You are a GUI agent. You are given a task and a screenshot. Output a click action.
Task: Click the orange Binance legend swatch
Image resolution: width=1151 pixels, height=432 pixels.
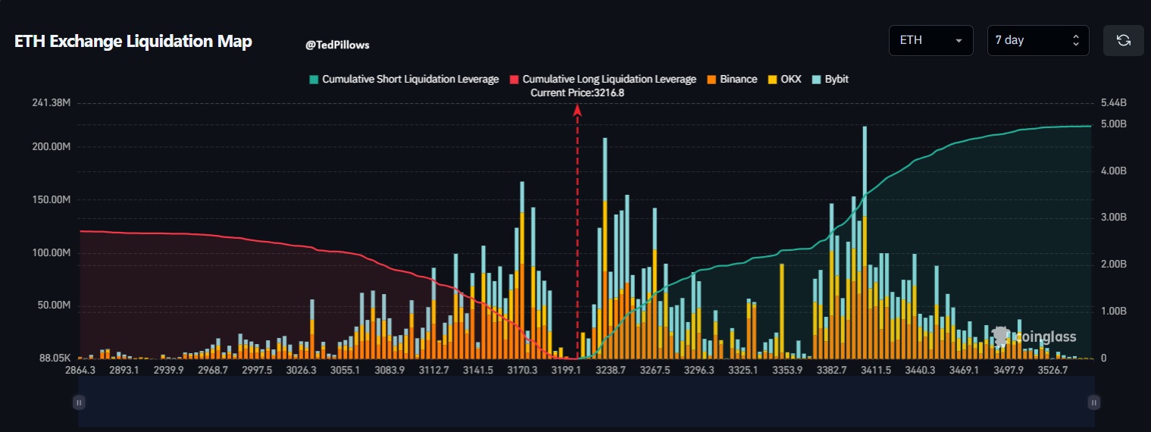712,80
